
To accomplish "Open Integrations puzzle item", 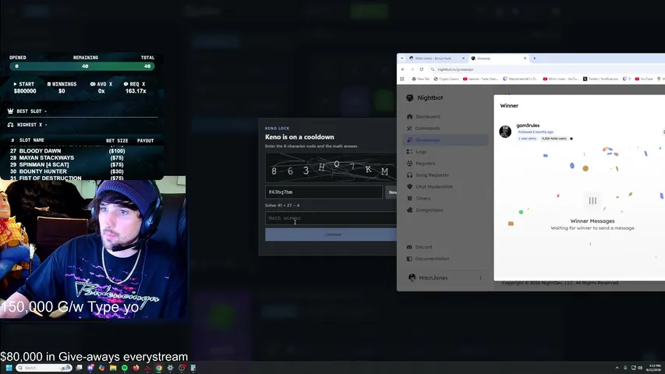I will 430,210.
